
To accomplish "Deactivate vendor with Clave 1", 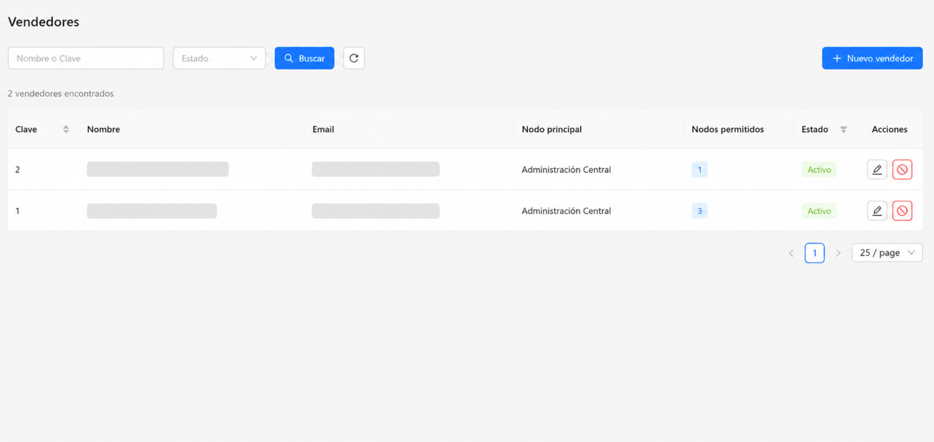I will (902, 211).
